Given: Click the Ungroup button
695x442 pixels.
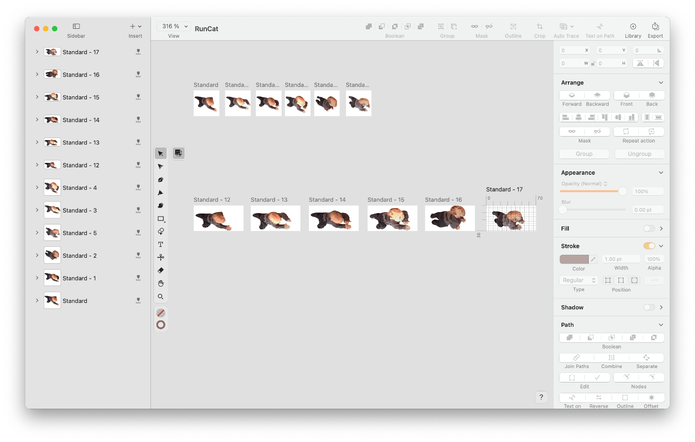Looking at the screenshot, I should click(x=639, y=154).
